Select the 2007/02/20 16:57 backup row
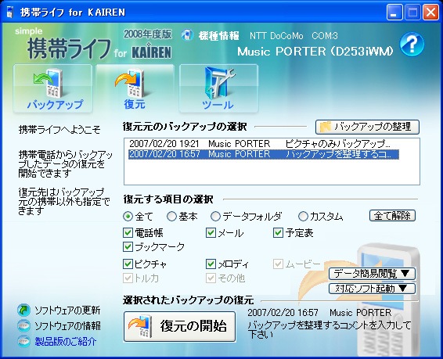 coord(264,154)
